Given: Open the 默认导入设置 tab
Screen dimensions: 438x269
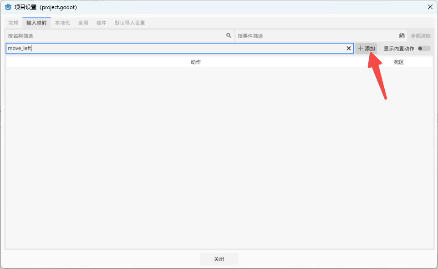Looking at the screenshot, I should [129, 22].
